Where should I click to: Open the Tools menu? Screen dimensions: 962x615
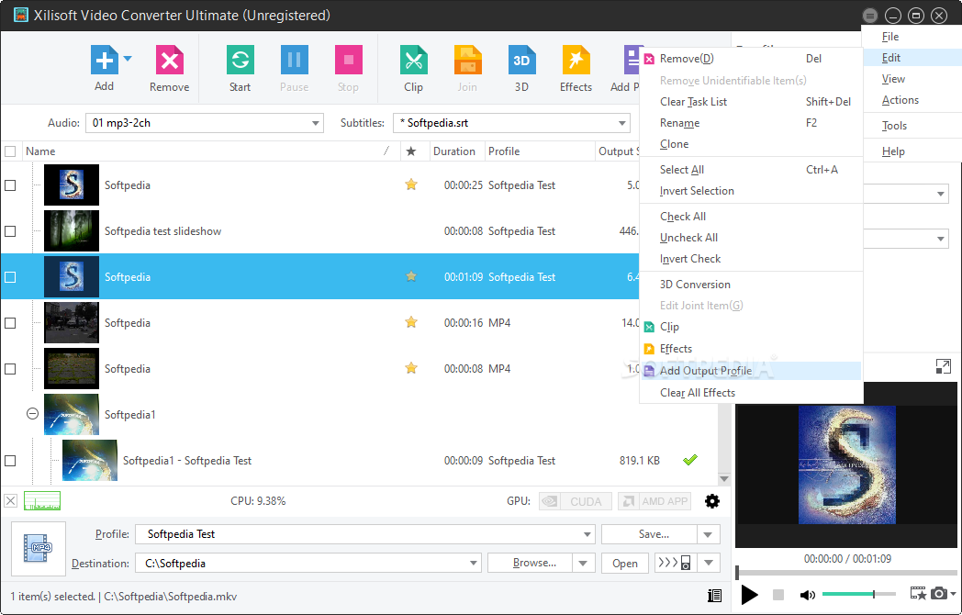[x=894, y=126]
